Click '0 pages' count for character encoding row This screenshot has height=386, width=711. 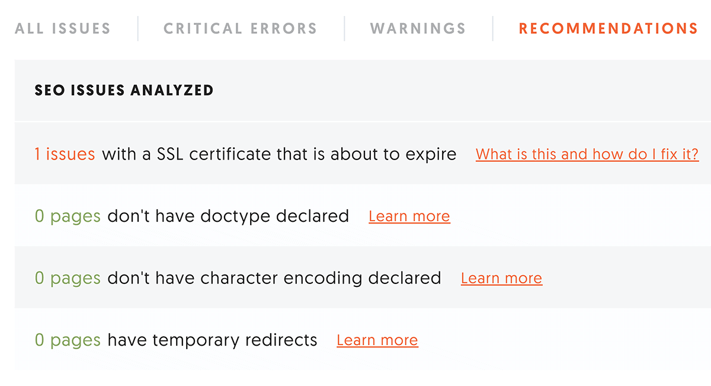(68, 278)
